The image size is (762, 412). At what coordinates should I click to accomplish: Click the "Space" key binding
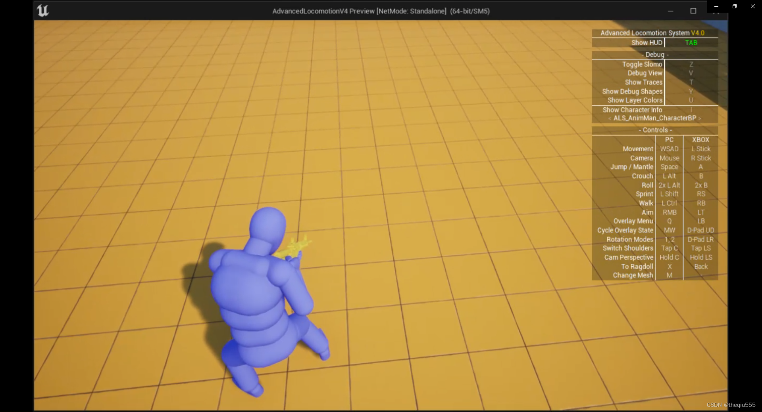pyautogui.click(x=669, y=167)
